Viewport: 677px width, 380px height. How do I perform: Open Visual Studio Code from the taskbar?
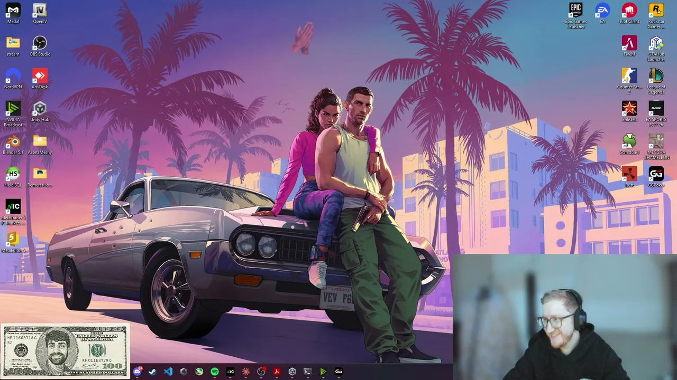click(x=168, y=372)
